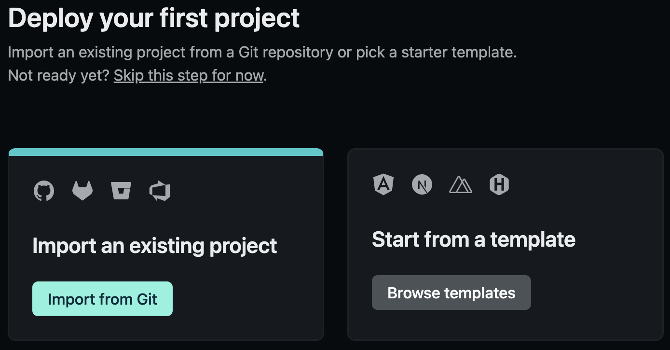
Task: Select the Hugo framework icon
Action: (499, 184)
